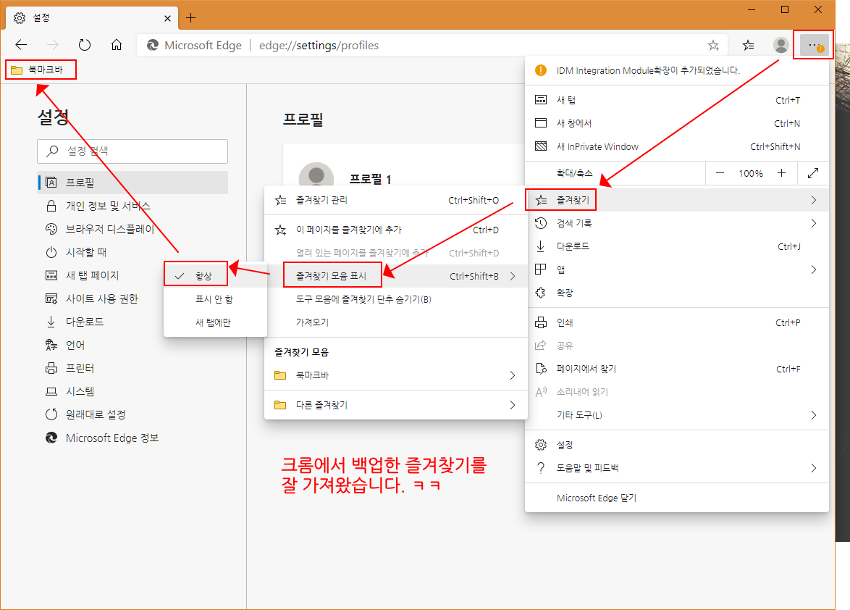This screenshot has height=610, width=850.
Task: Open the 북마크바 folder on favorites bar
Action: coord(38,70)
